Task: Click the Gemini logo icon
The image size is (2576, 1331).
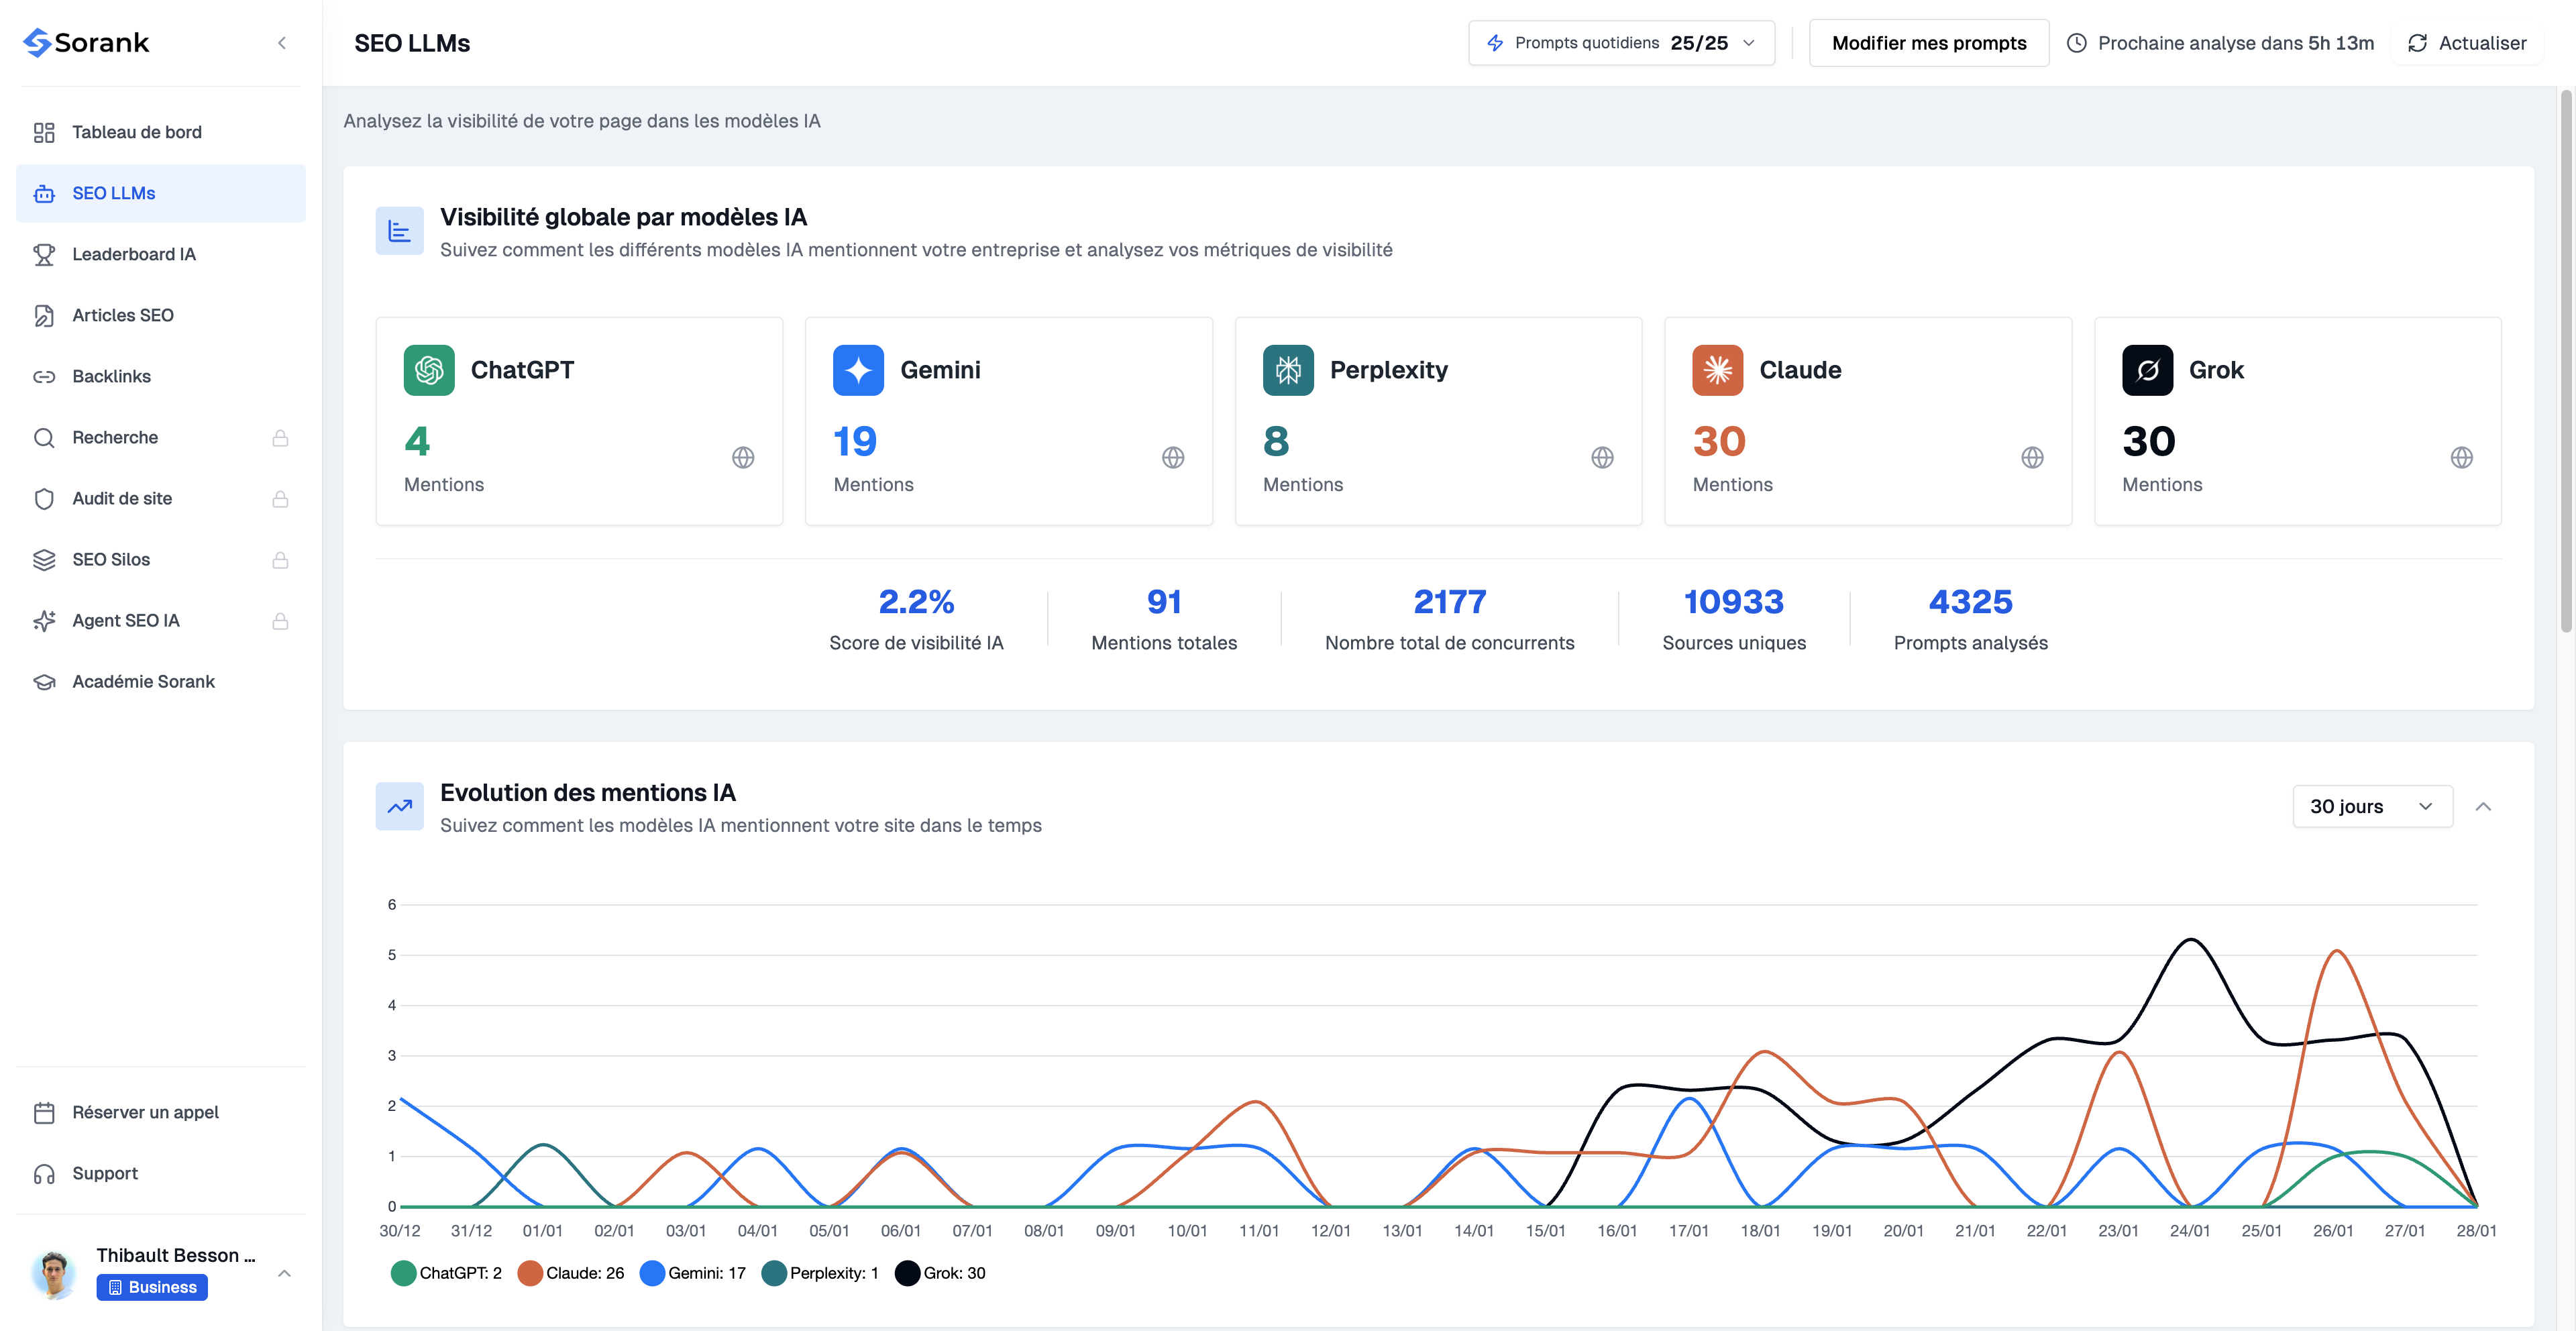Action: [858, 370]
